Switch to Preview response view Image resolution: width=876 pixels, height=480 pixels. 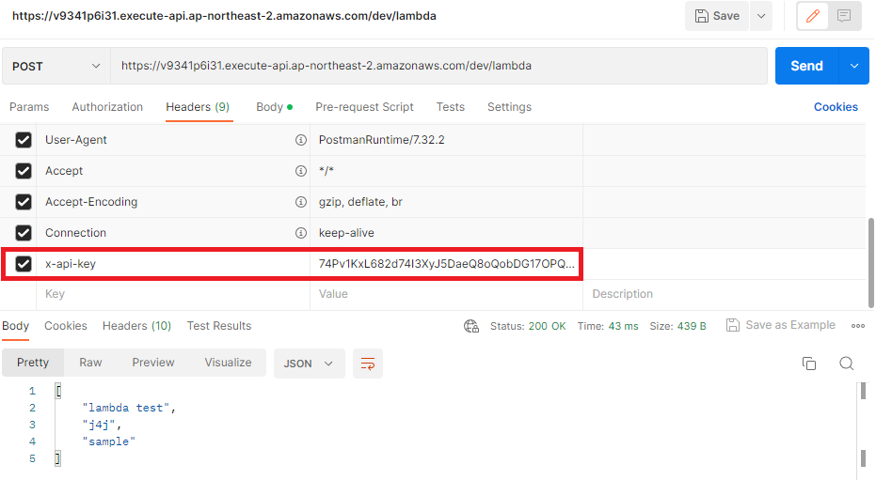click(153, 363)
